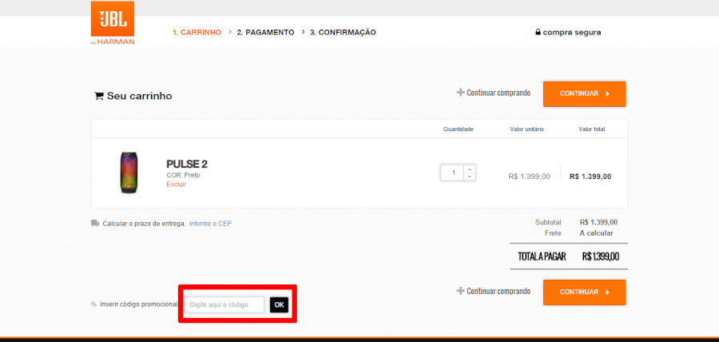Click the plus icon of bottom Continuar comprando
The image size is (719, 342).
(460, 292)
